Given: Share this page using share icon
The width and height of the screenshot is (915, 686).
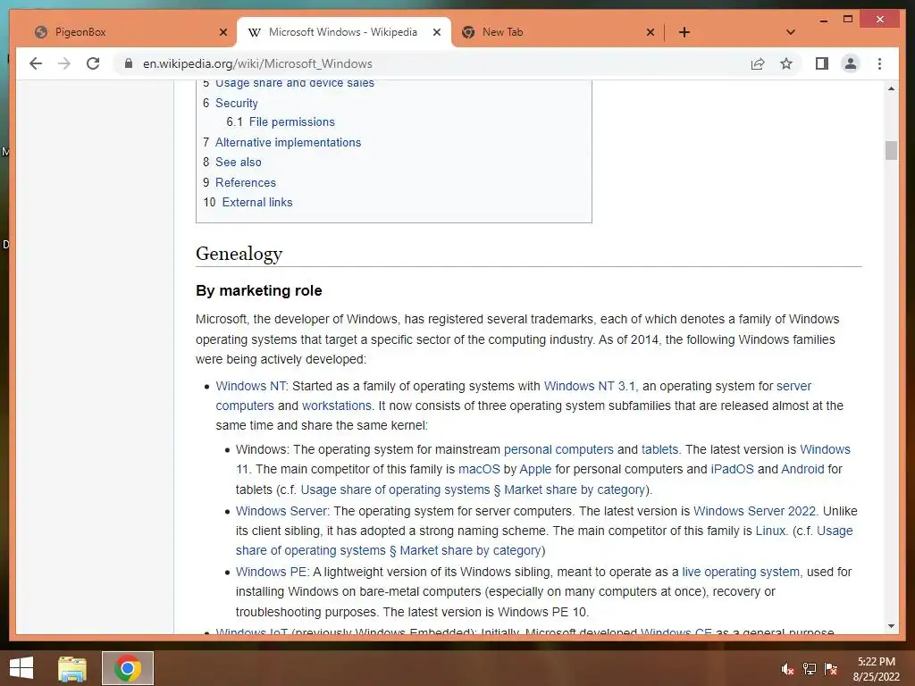Looking at the screenshot, I should point(758,63).
